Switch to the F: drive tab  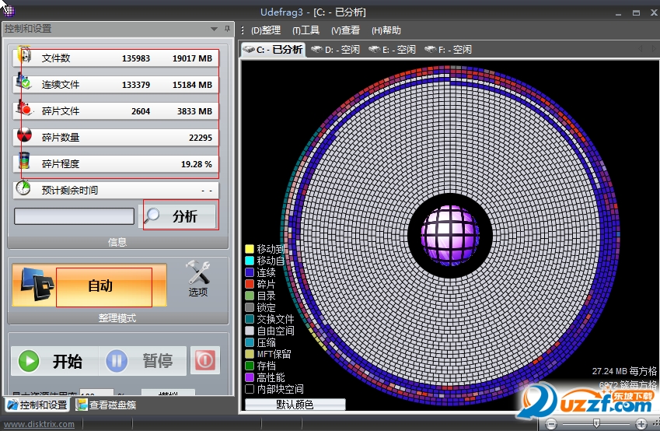point(448,50)
